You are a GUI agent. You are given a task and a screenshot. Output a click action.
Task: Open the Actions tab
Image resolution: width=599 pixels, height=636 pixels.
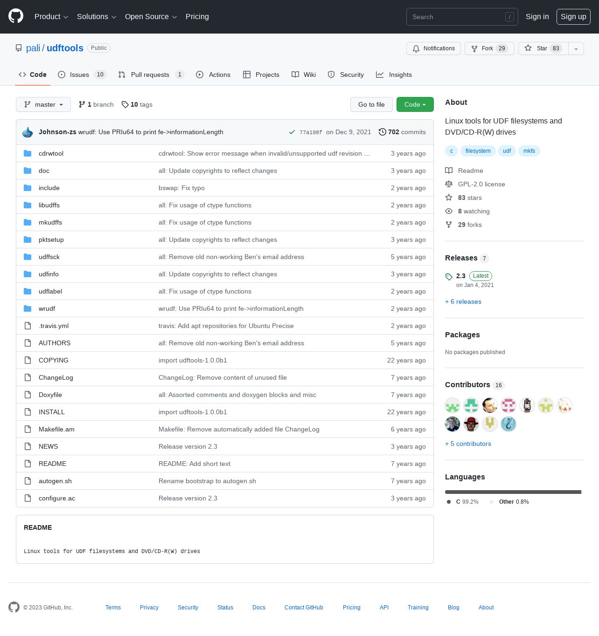pyautogui.click(x=213, y=75)
